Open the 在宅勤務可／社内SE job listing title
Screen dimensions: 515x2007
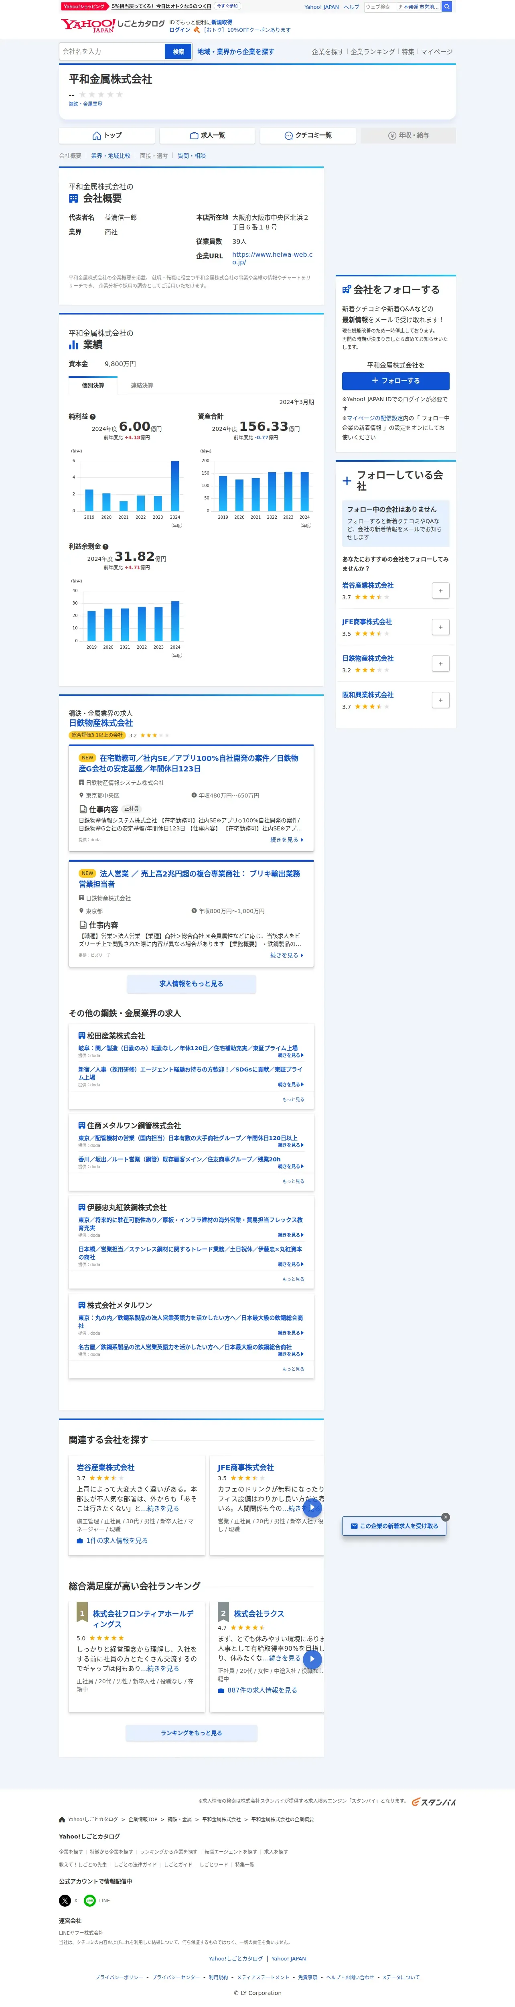(x=189, y=763)
